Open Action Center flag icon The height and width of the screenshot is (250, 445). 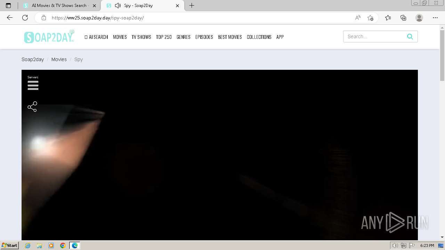pyautogui.click(x=412, y=245)
